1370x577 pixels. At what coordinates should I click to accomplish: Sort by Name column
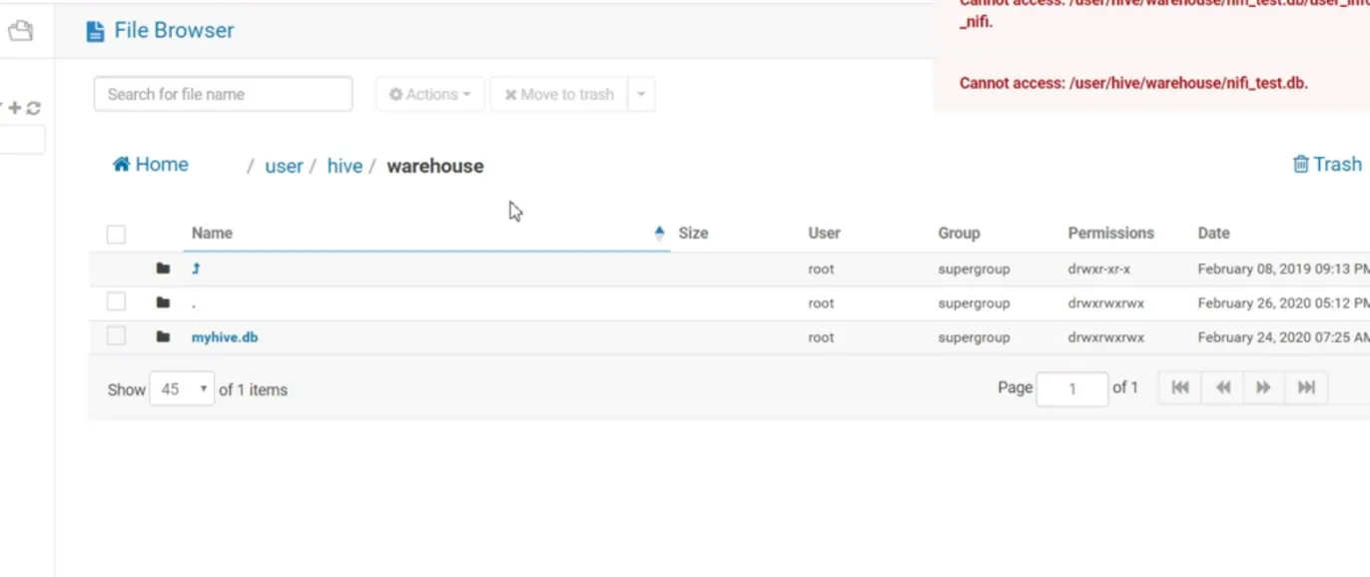click(212, 233)
